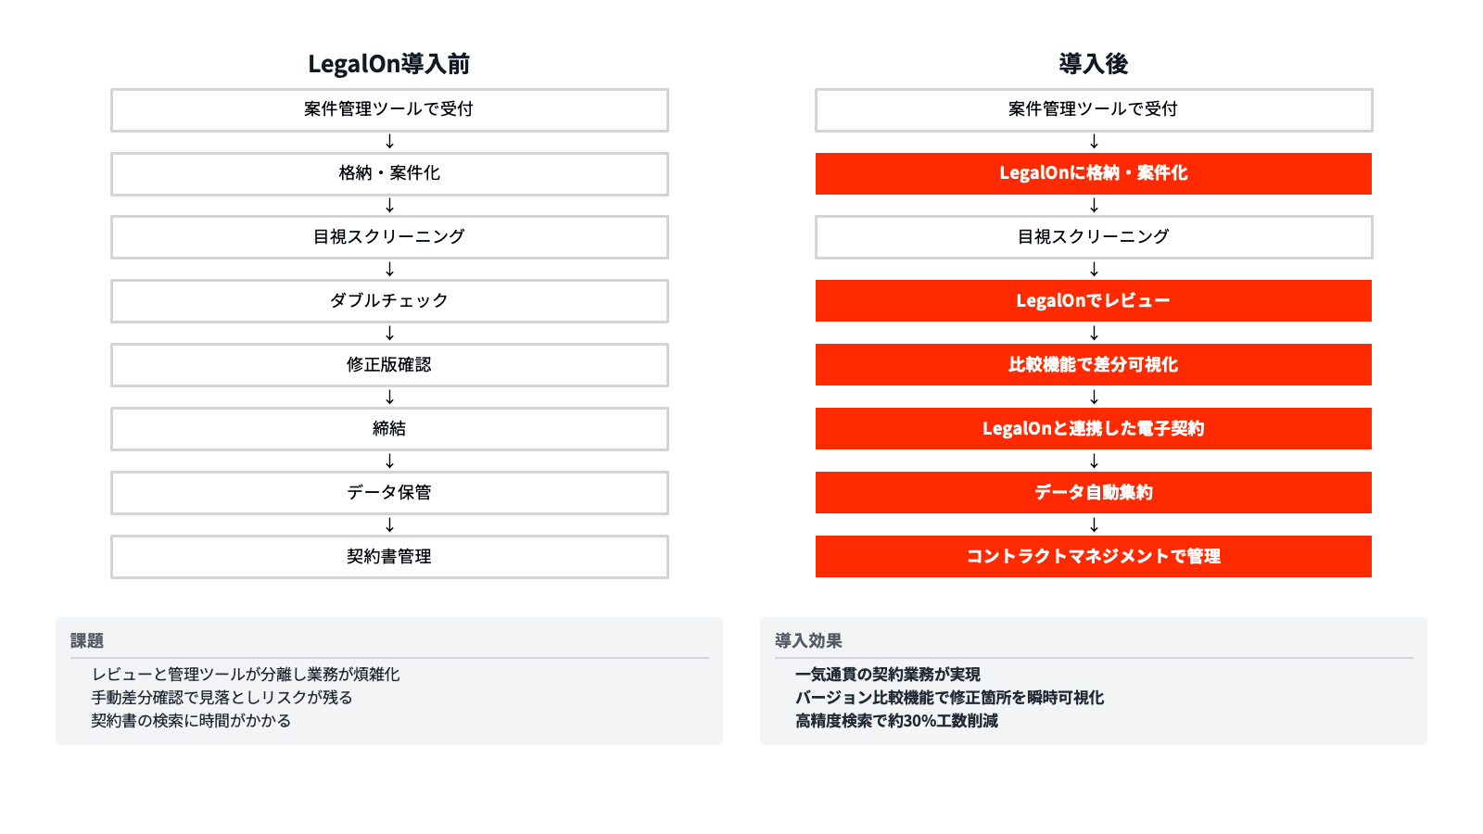This screenshot has height=834, width=1483.
Task: Click the "データ保管" step box
Action: click(389, 493)
